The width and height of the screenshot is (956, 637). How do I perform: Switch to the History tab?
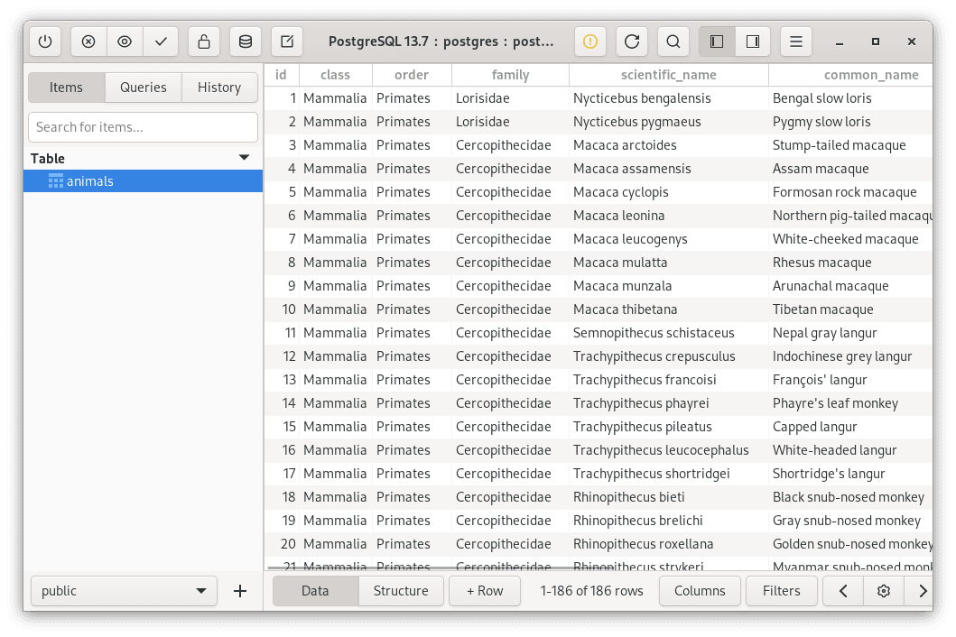pos(219,88)
